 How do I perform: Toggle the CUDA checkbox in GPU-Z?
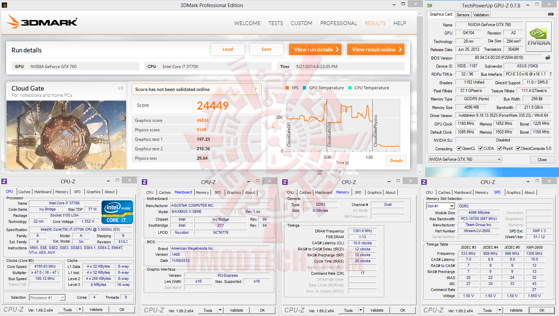480,148
